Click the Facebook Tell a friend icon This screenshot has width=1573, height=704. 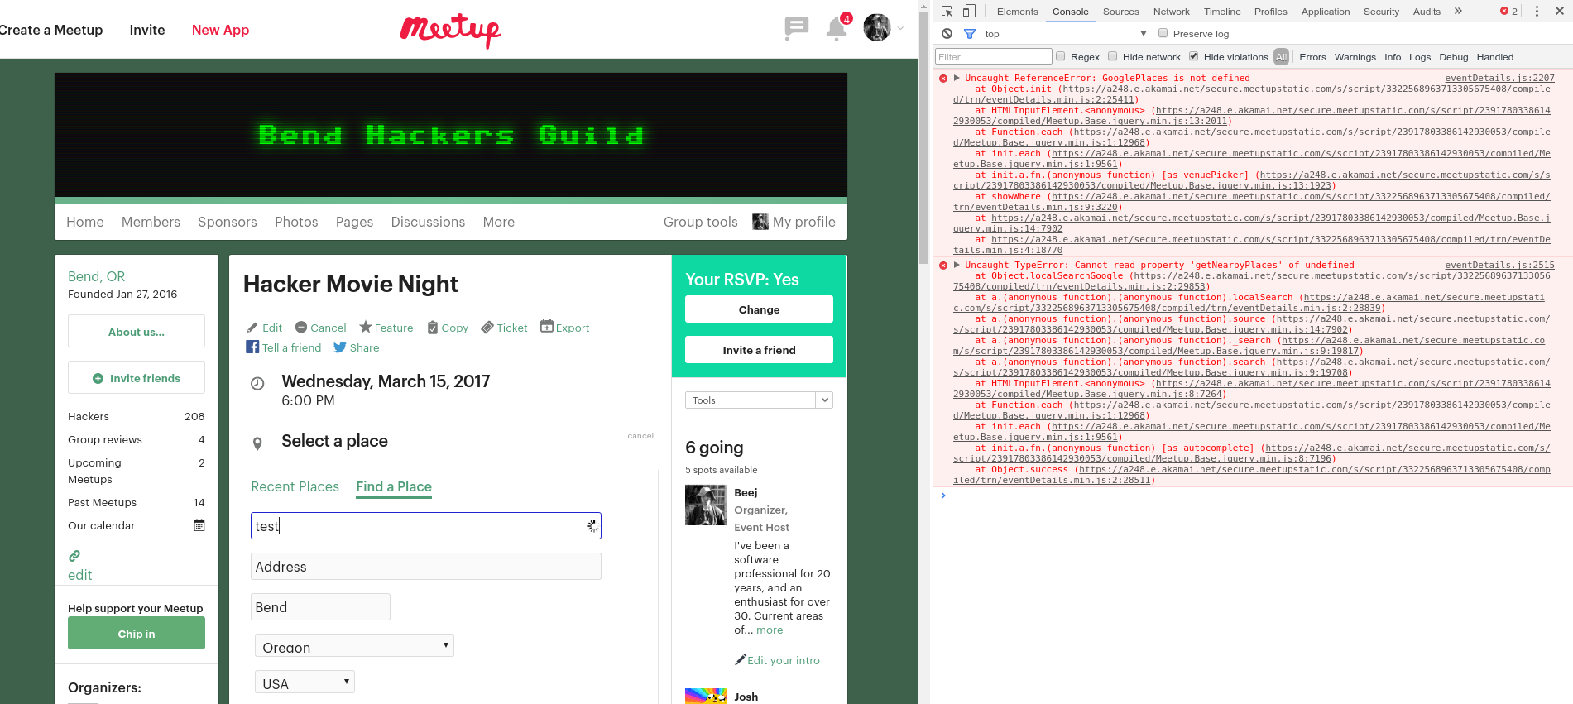pos(252,347)
